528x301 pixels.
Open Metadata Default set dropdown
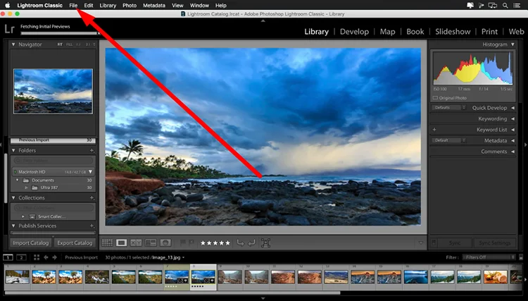448,140
